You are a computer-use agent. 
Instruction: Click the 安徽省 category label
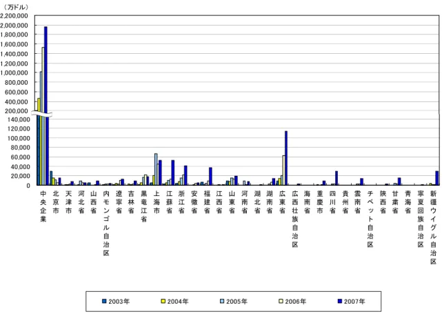point(194,202)
